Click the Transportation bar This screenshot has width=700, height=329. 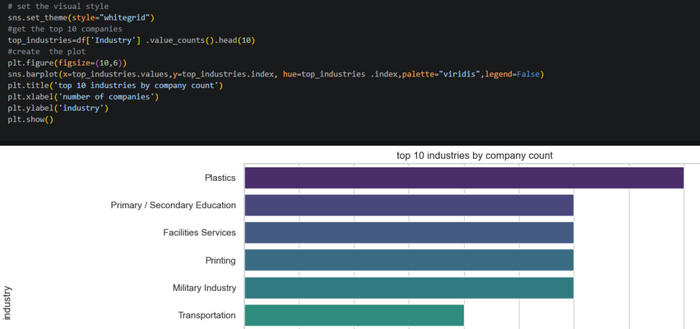coord(355,315)
